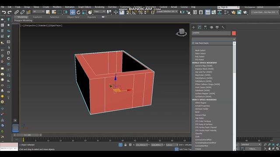Image resolution: width=280 pixels, height=157 pixels.
Task: Edit the object name field
Action: (x=211, y=33)
